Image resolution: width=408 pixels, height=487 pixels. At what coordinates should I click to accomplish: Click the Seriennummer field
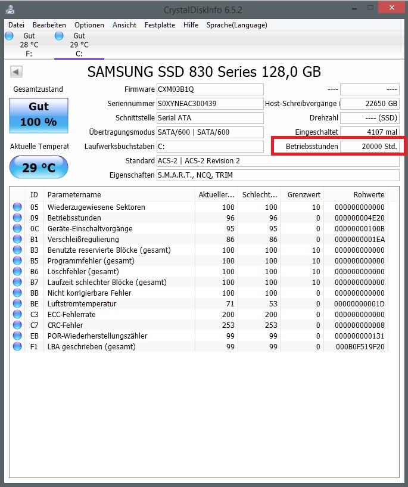[x=210, y=104]
